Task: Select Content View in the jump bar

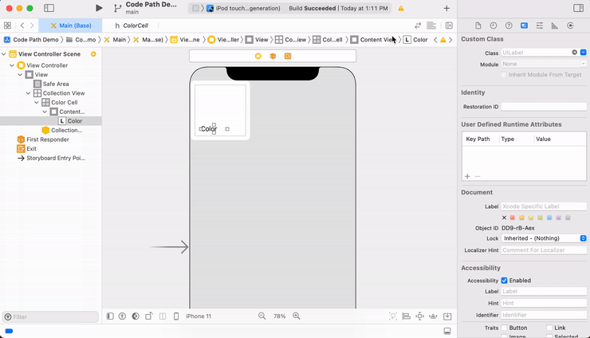Action: pyautogui.click(x=373, y=40)
